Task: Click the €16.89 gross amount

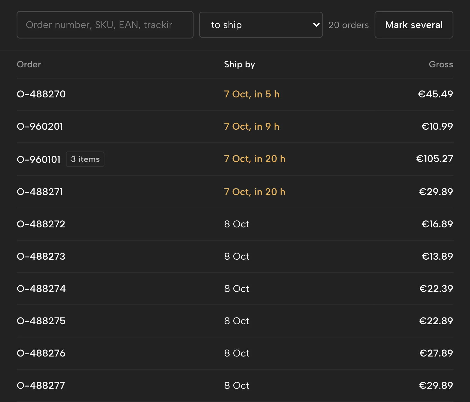Action: (x=437, y=224)
